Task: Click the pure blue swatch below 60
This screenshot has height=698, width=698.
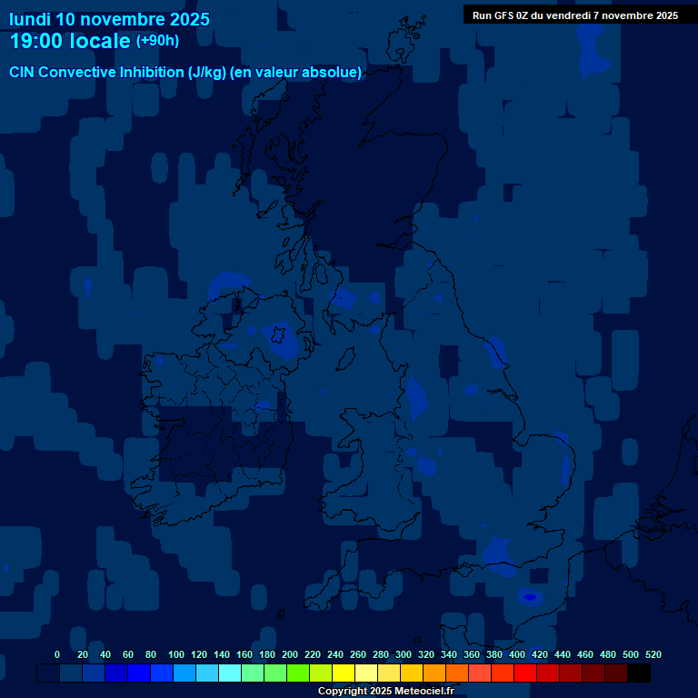Action: coord(139,673)
